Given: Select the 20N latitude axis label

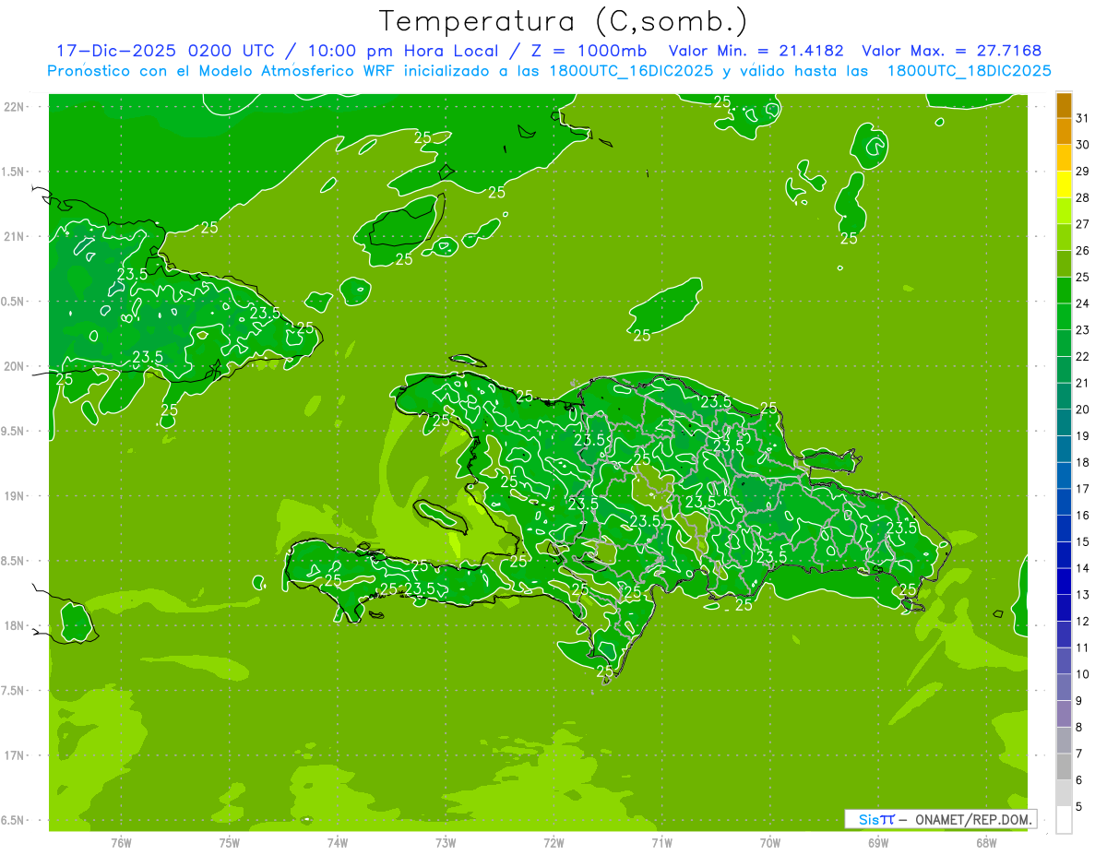Looking at the screenshot, I should pos(14,366).
